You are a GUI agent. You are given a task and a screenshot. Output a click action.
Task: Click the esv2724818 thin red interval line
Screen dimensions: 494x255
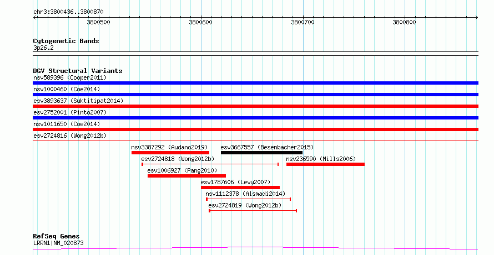(x=210, y=164)
